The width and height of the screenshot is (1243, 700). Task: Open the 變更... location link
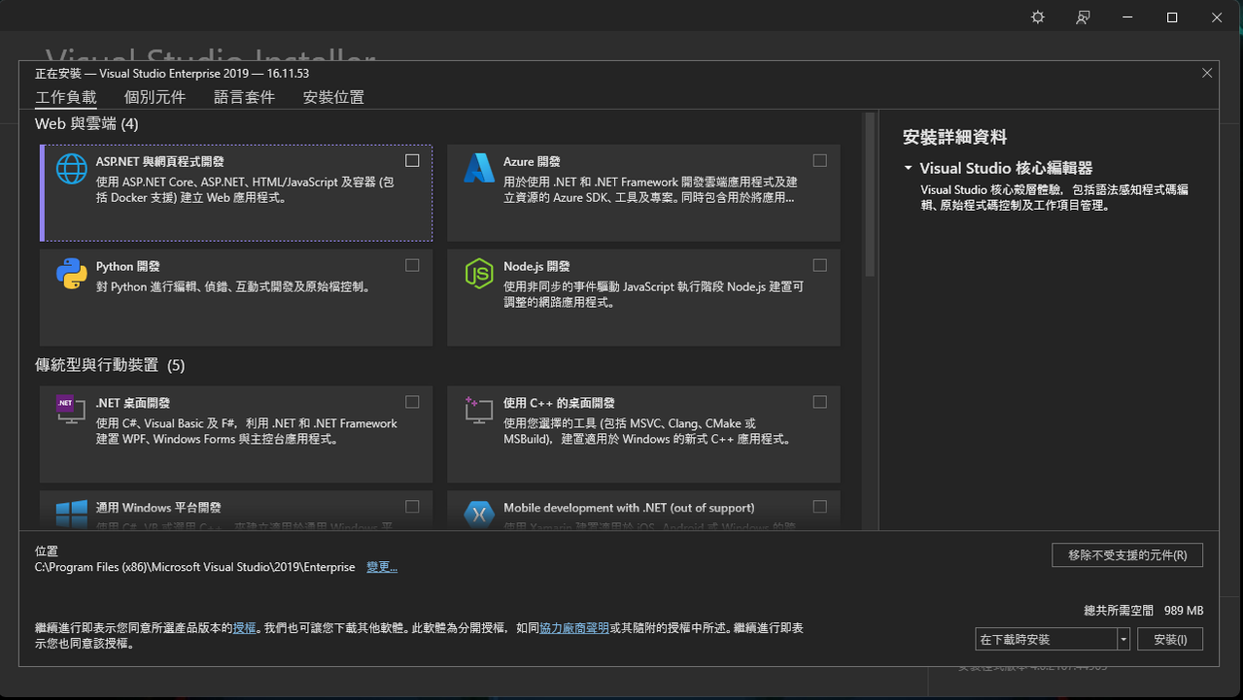(x=381, y=566)
